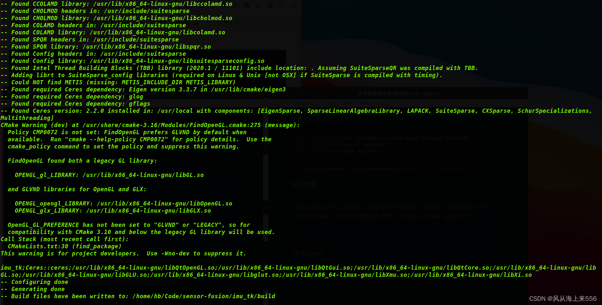
Task: Click the 'Ceres dependency: gflags' line
Action: (76, 104)
